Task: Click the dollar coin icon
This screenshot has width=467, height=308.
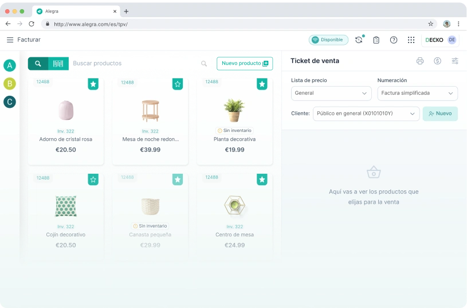Action: tap(437, 61)
